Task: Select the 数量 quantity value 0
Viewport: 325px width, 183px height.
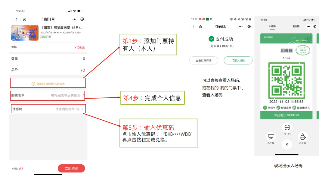Action: point(84,58)
